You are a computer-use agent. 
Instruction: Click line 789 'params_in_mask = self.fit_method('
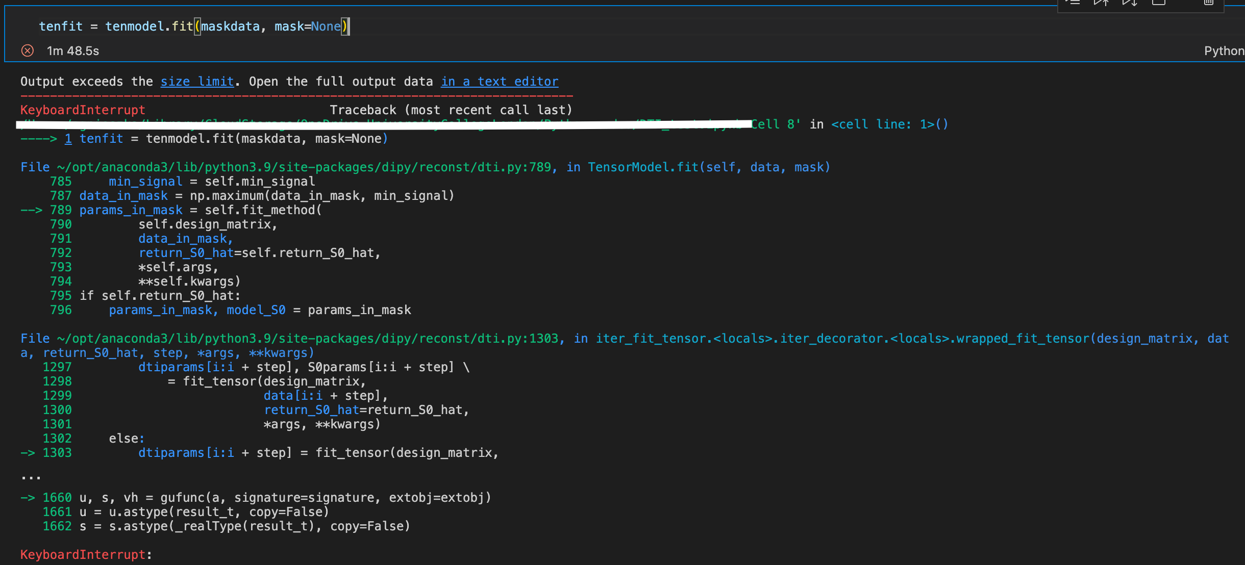[201, 210]
